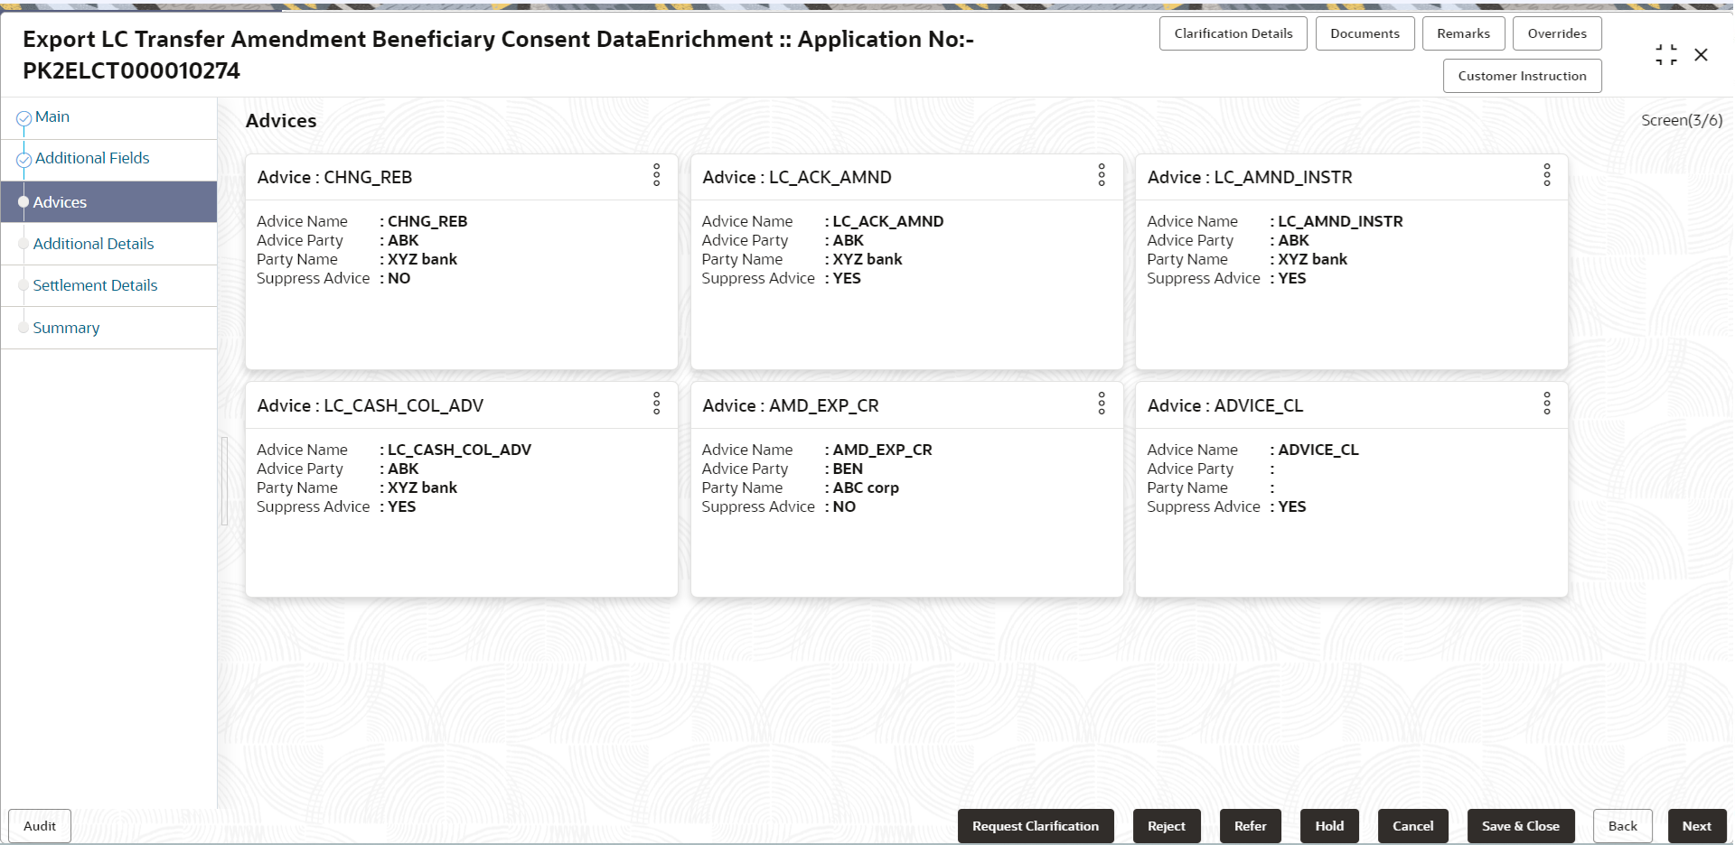Click the Screen(3/6) indicator
Screen dimensions: 1735x845
pos(1682,120)
